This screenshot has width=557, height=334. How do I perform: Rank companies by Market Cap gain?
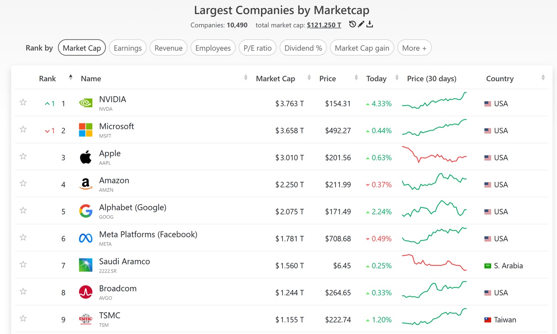pos(362,48)
